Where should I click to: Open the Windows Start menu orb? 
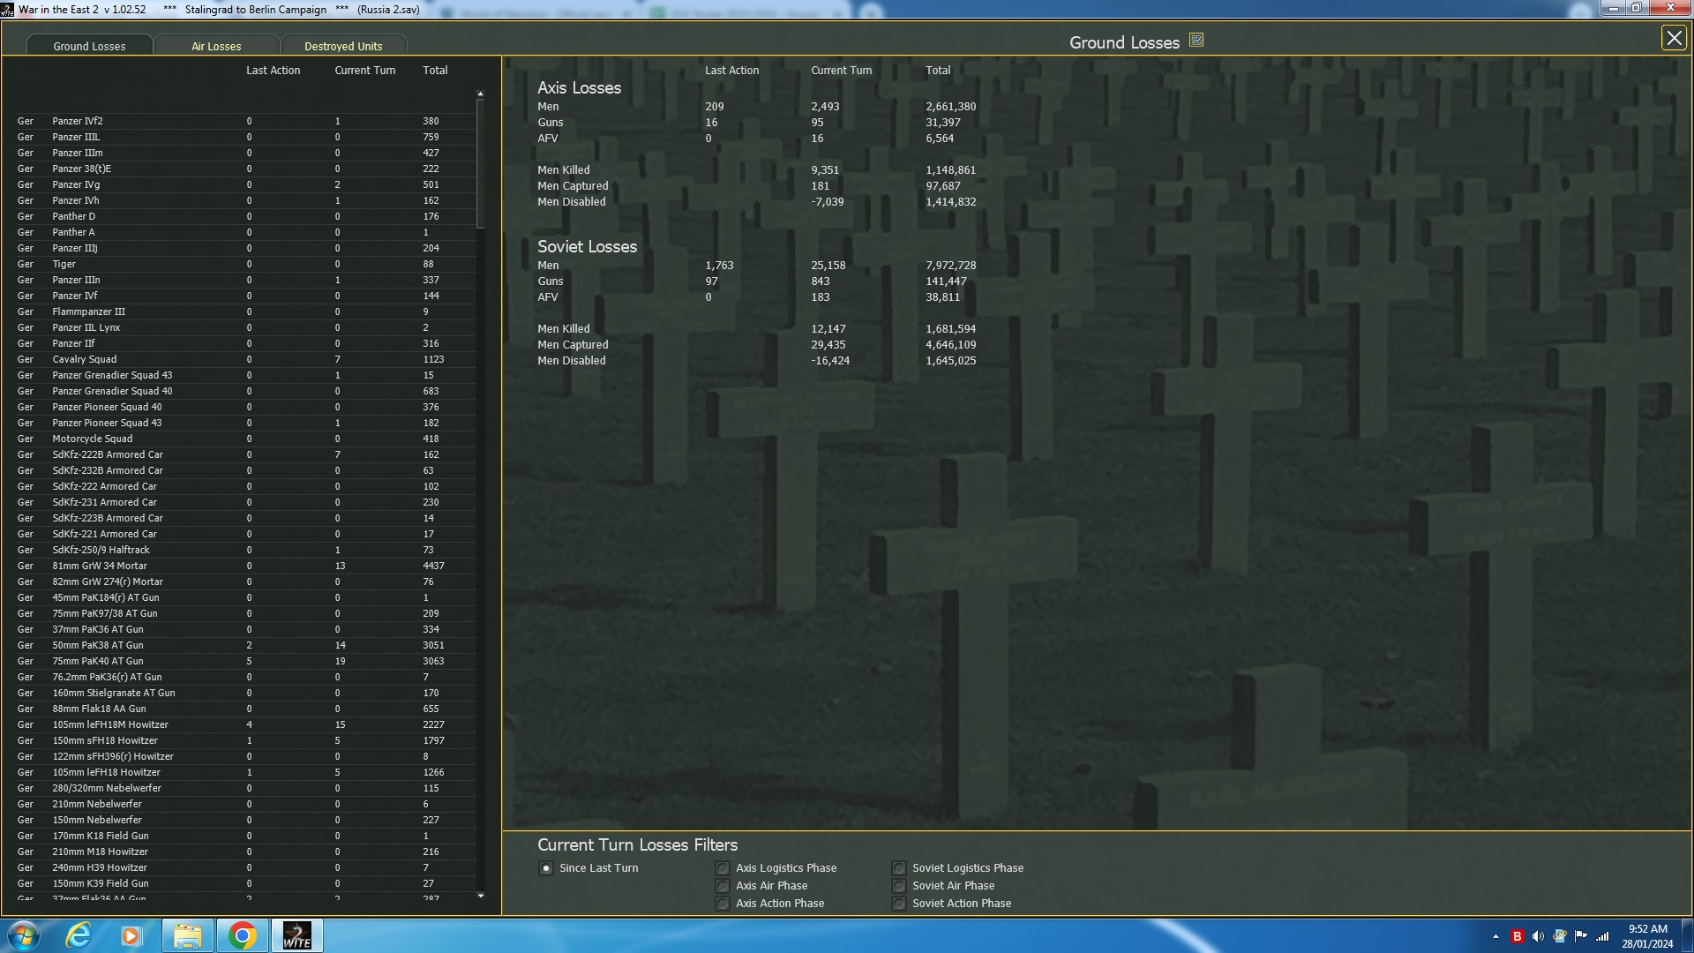24,935
